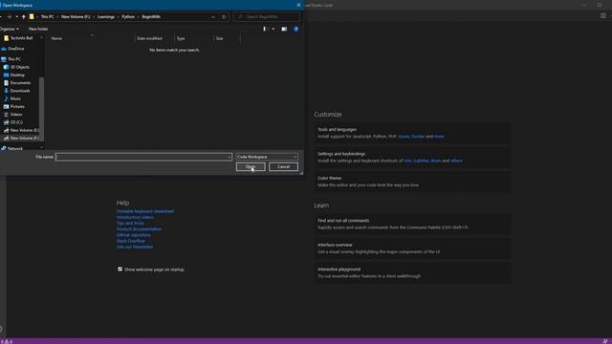
Task: Open recent locations dropdown arrow
Action: 16,17
